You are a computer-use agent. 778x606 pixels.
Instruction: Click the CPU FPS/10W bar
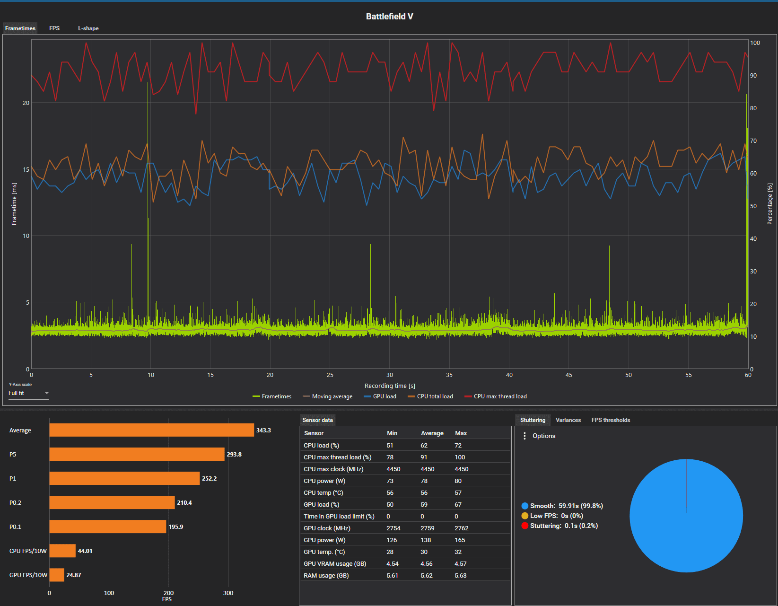(x=62, y=551)
